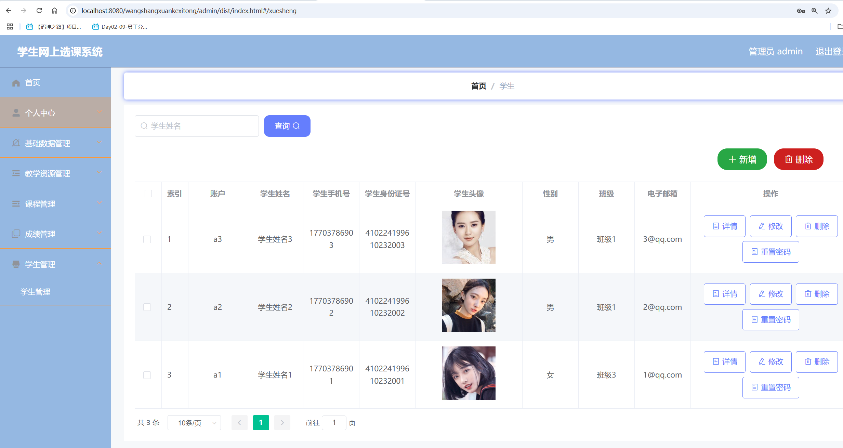
Task: Click the 课程管理 list icon
Action: click(16, 204)
